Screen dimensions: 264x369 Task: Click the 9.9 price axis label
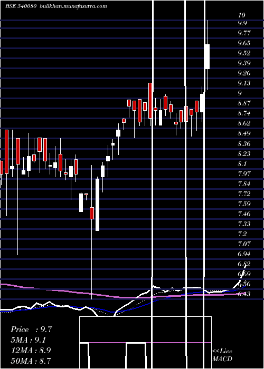[x=242, y=23]
